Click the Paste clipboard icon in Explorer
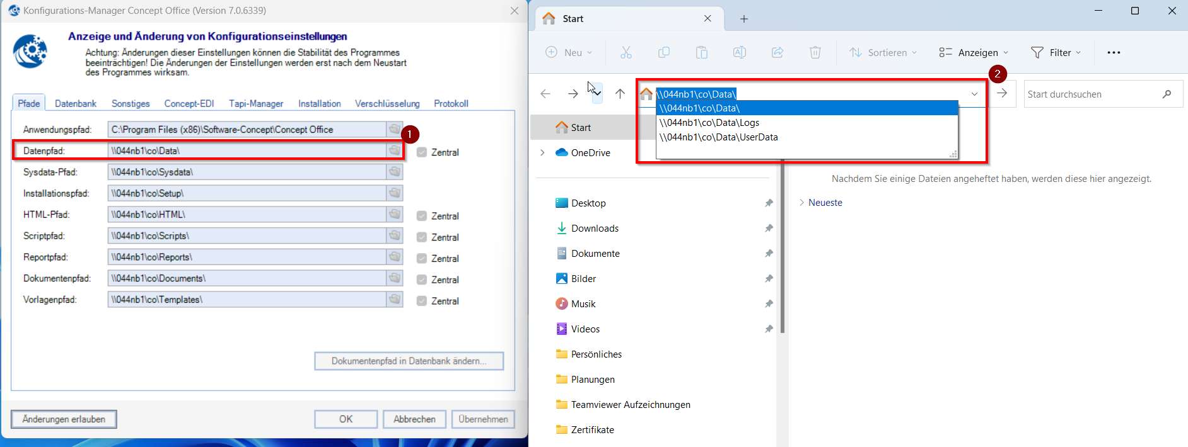The image size is (1188, 447). pyautogui.click(x=702, y=52)
